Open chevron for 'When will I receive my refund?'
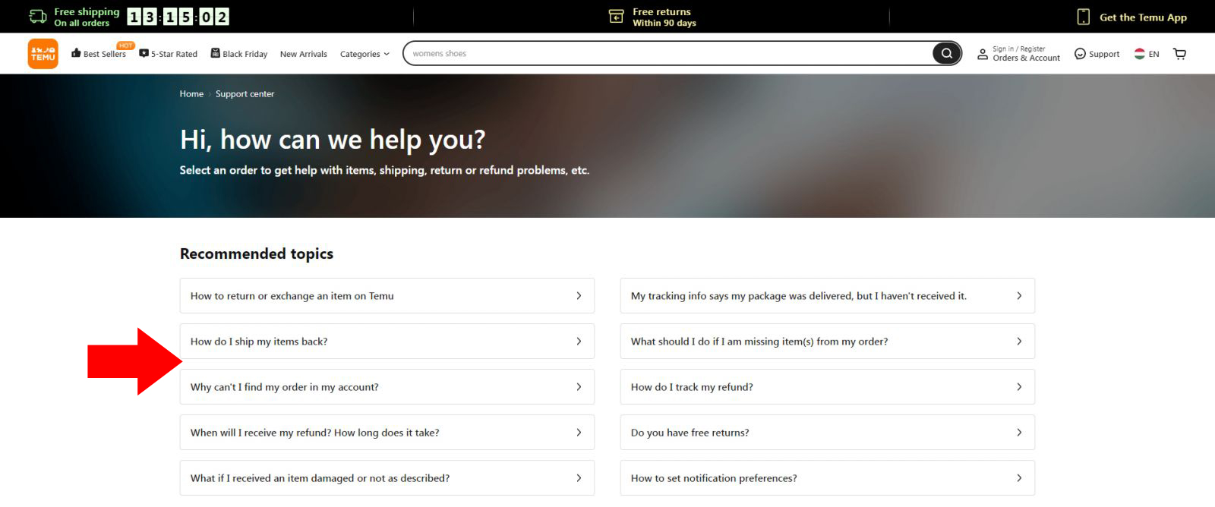 pos(579,433)
